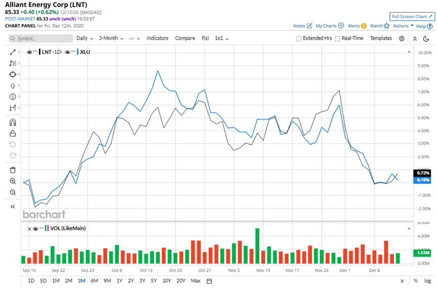Undo the last chart action
The image size is (437, 289).
tap(13, 144)
